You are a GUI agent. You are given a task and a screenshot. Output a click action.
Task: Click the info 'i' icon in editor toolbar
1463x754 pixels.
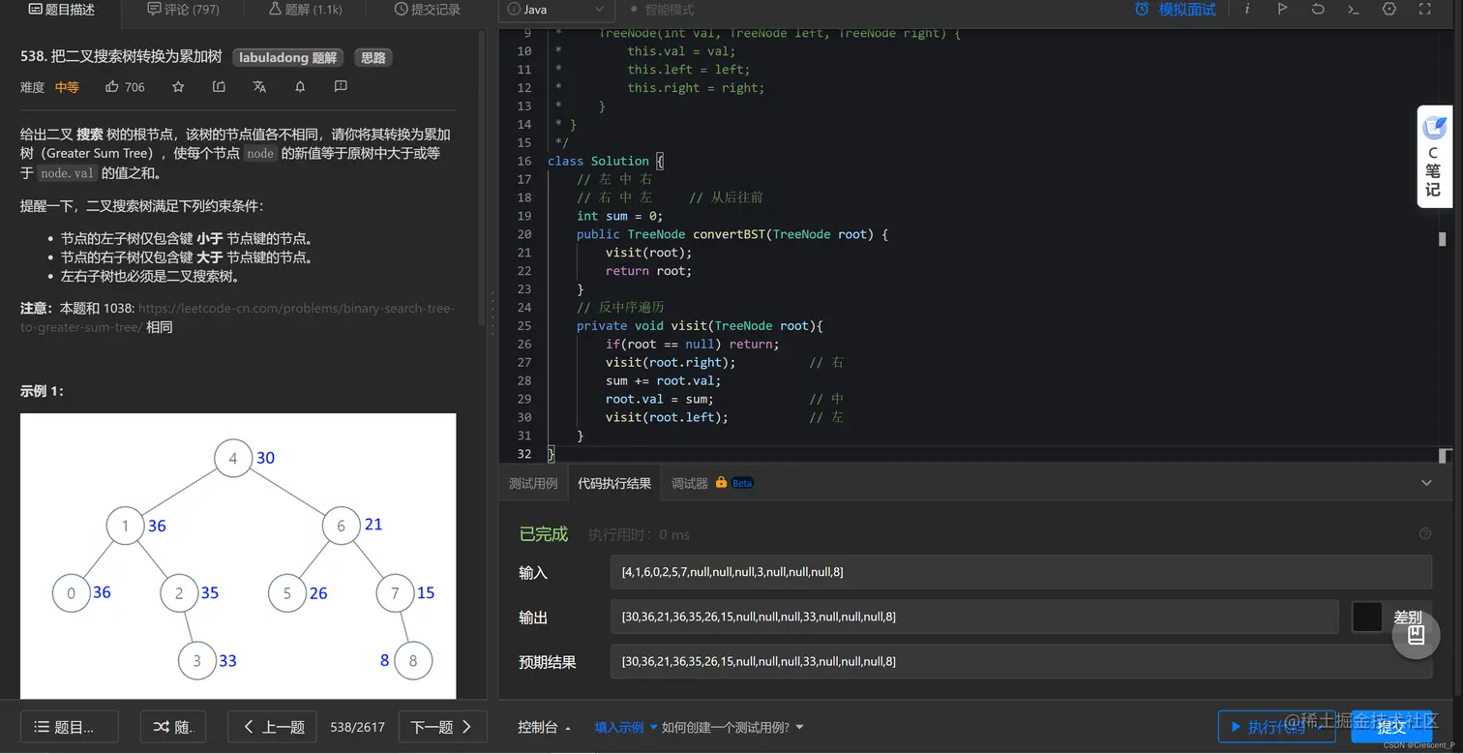(1247, 9)
